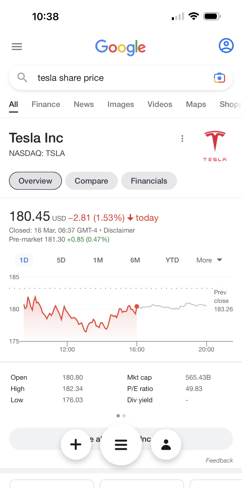Click the tesla share price search field
Screen dimensions: 242x488
[x=121, y=78]
